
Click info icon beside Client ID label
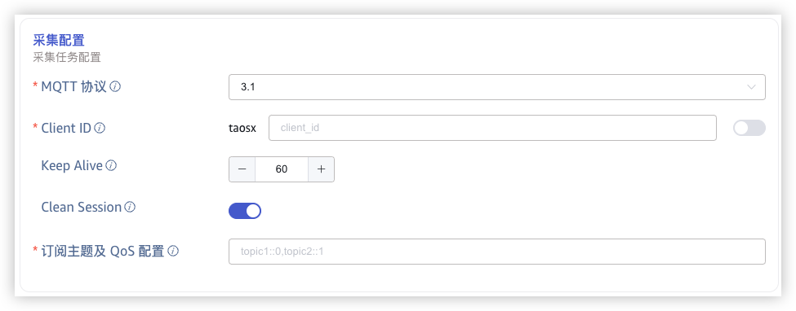(x=100, y=128)
